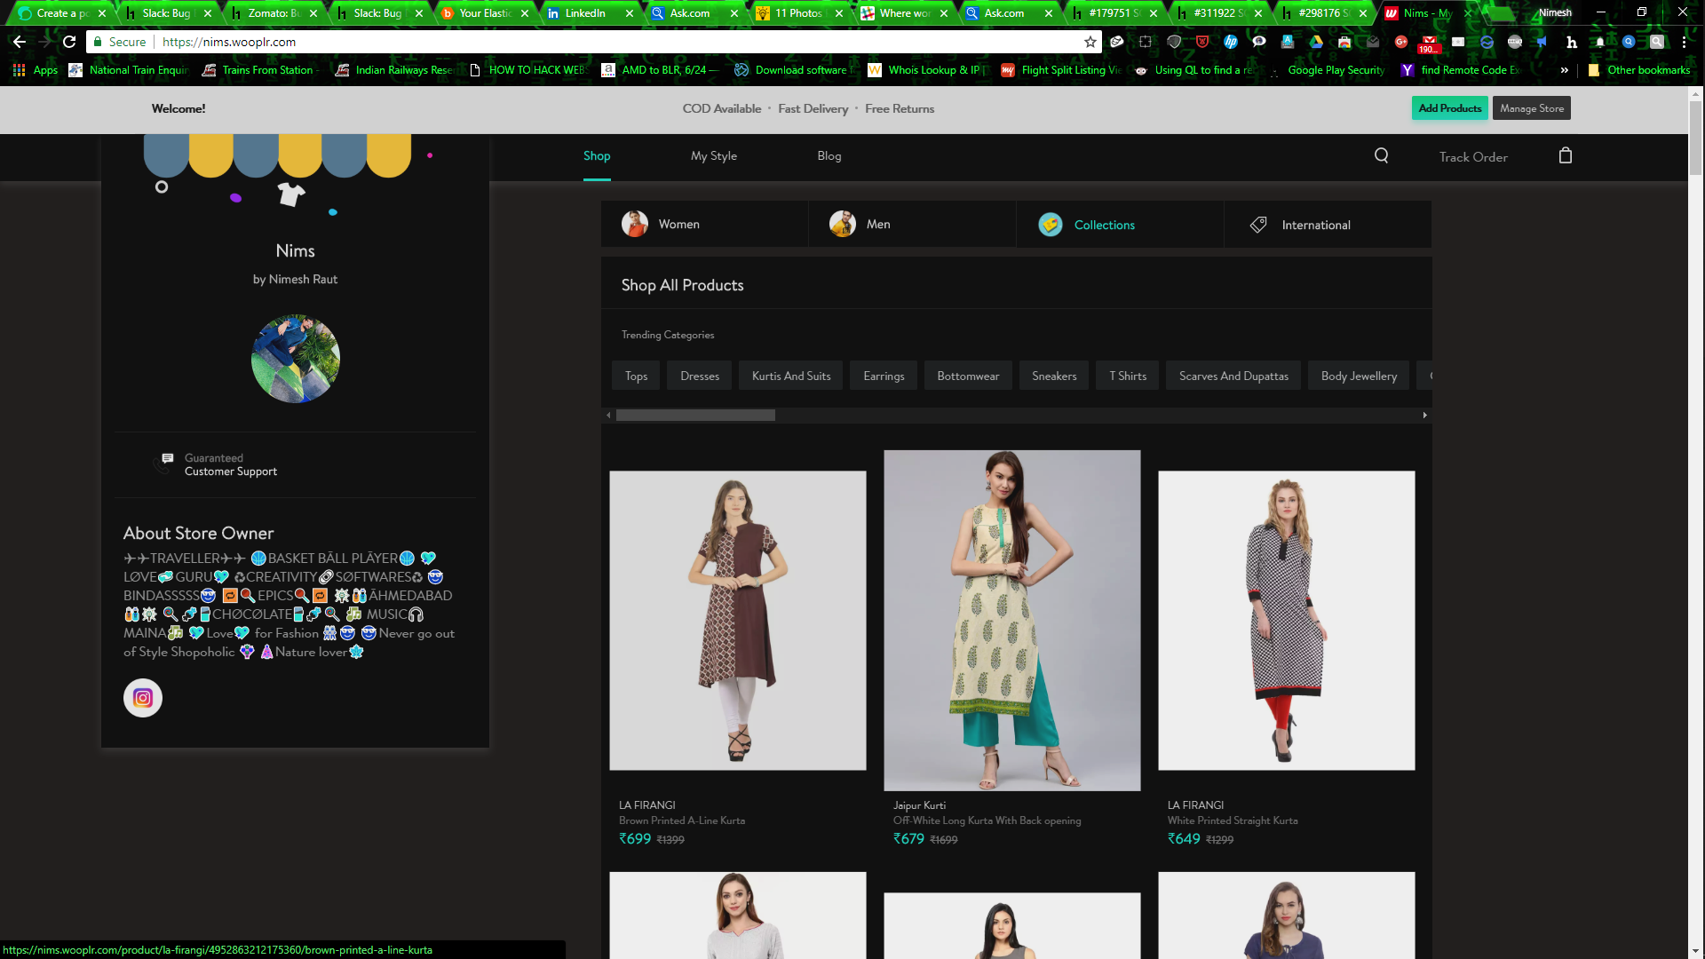
Task: Open the Instagram profile icon
Action: [x=142, y=698]
